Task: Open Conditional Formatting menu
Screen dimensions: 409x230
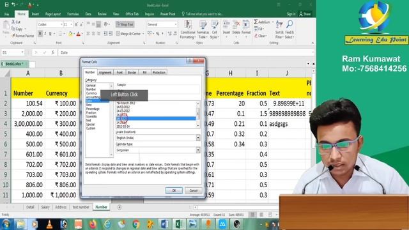Action: [188, 29]
